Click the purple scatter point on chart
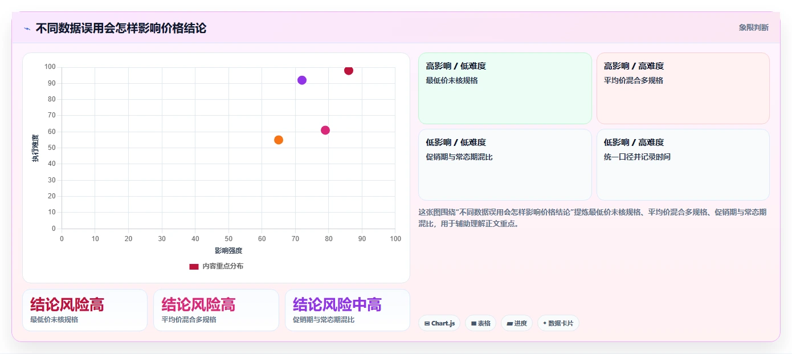 click(x=302, y=80)
